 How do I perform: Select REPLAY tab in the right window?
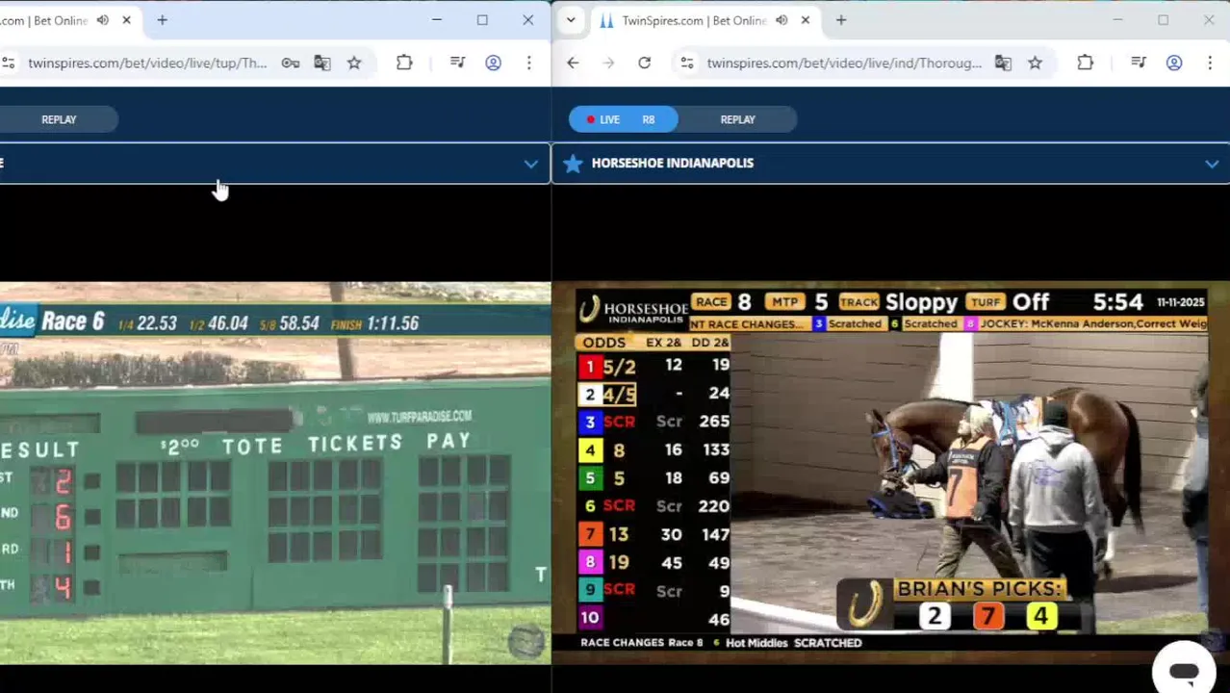tap(738, 119)
